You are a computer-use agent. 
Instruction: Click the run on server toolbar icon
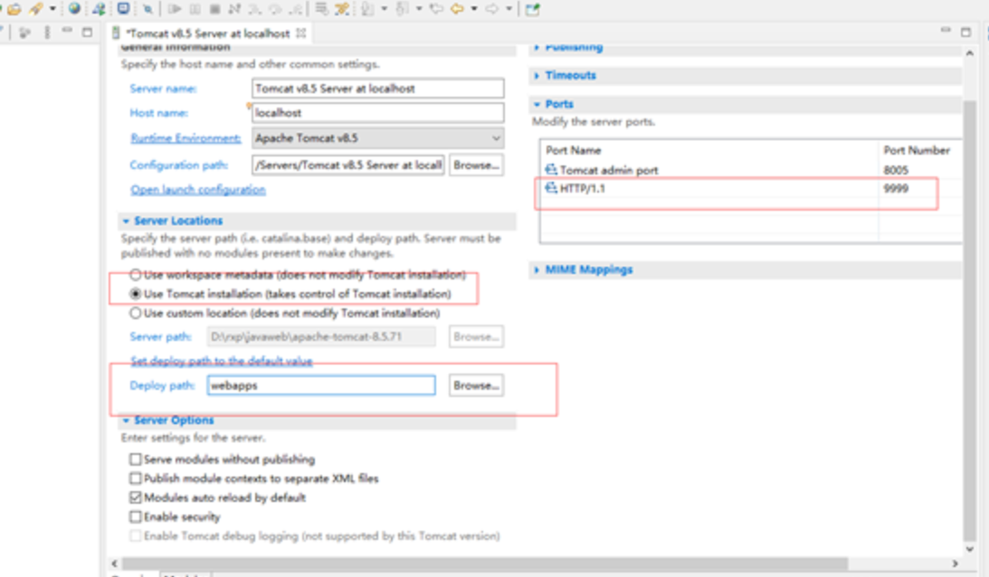point(99,9)
